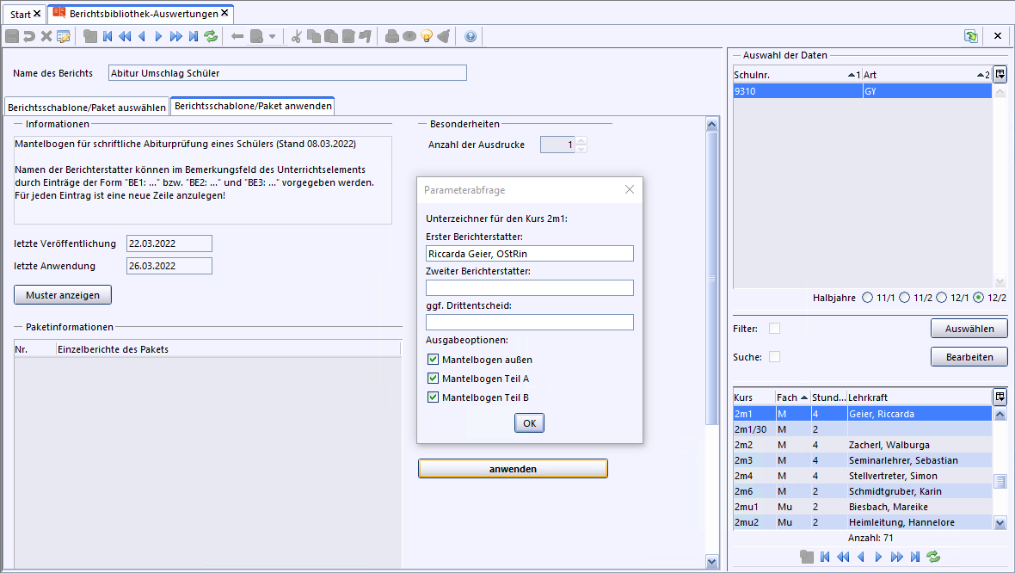Enable the Filter checkbox
Image resolution: width=1015 pixels, height=573 pixels.
click(774, 329)
